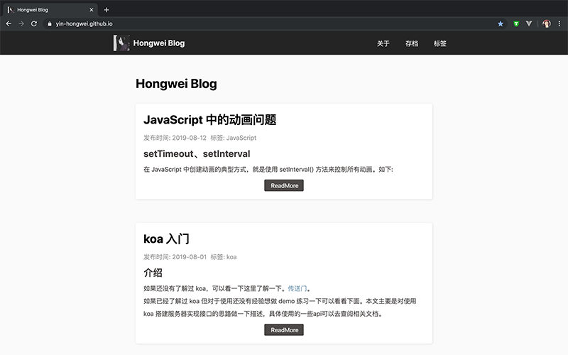Open the 传送门 link in koa post
The width and height of the screenshot is (568, 355).
click(x=298, y=288)
